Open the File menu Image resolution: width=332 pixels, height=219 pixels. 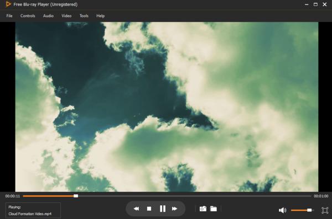(x=9, y=16)
